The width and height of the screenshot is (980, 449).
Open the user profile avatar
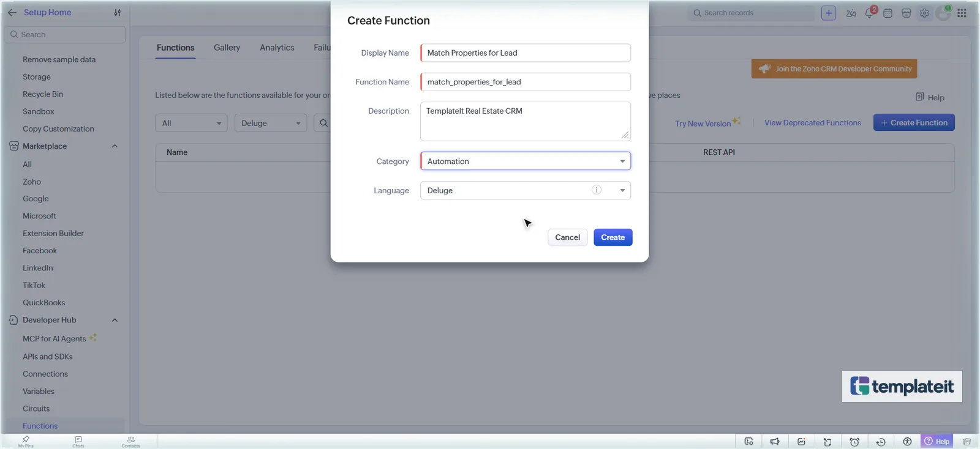coord(944,13)
